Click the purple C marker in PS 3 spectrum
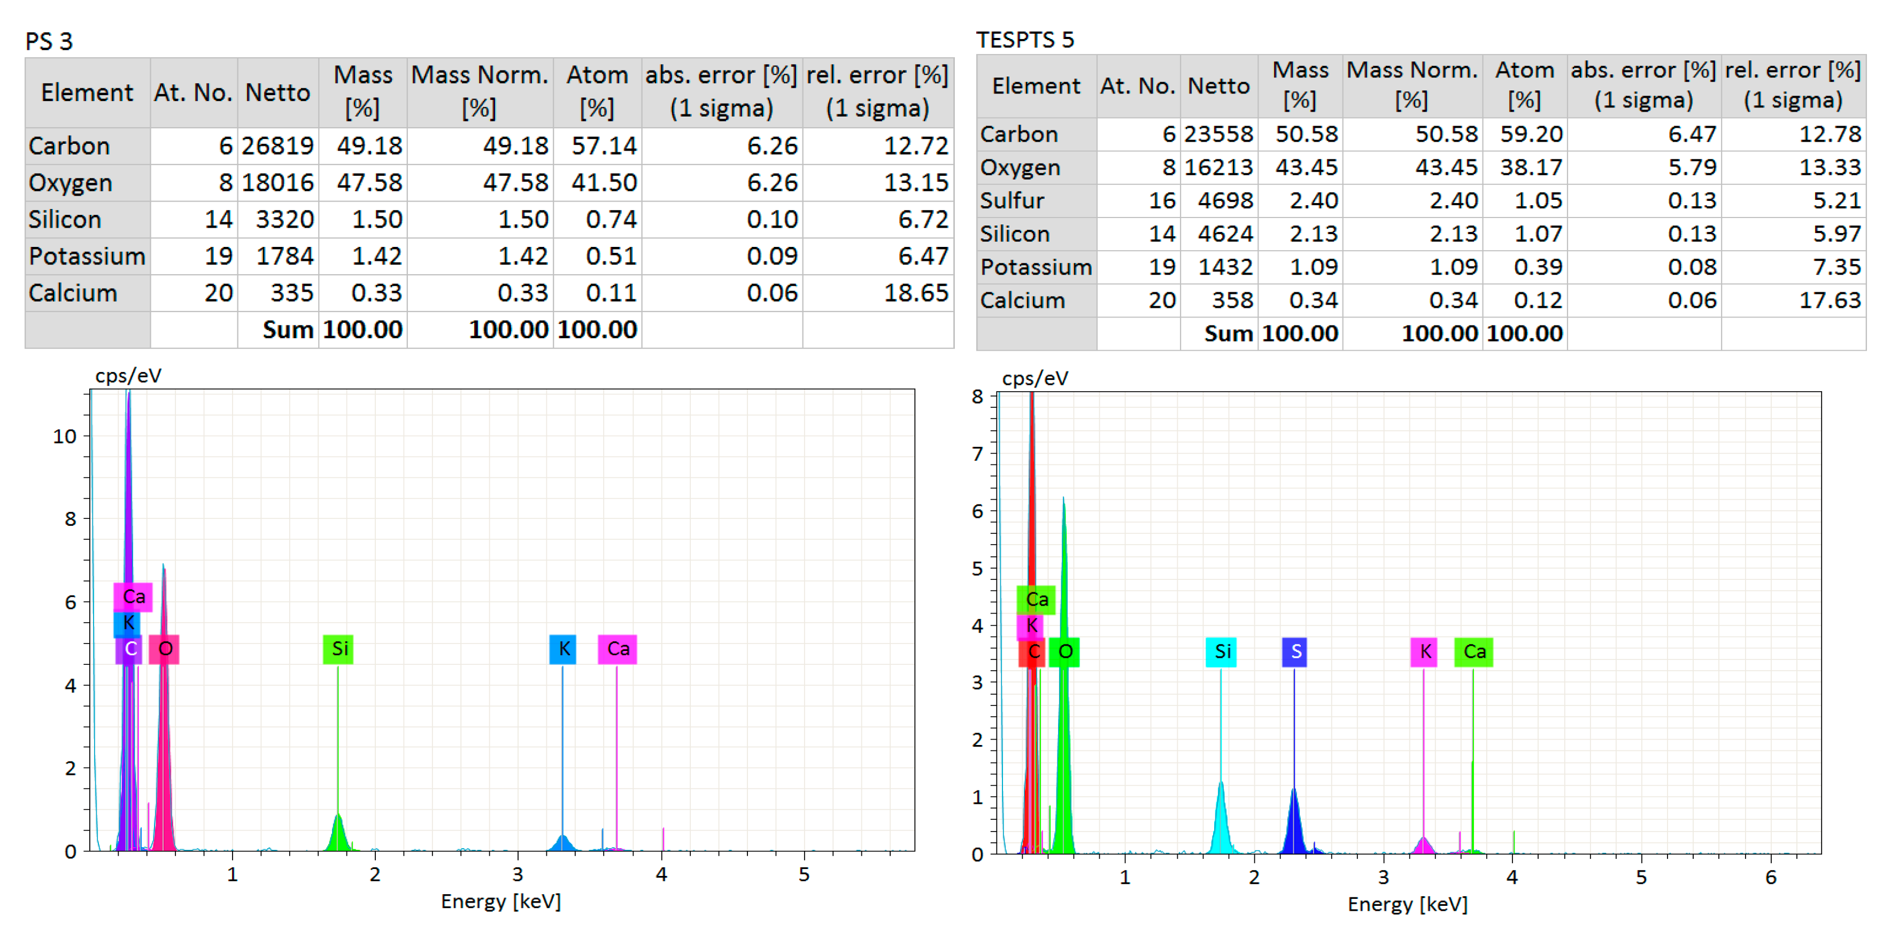The height and width of the screenshot is (939, 1883). pos(129,649)
